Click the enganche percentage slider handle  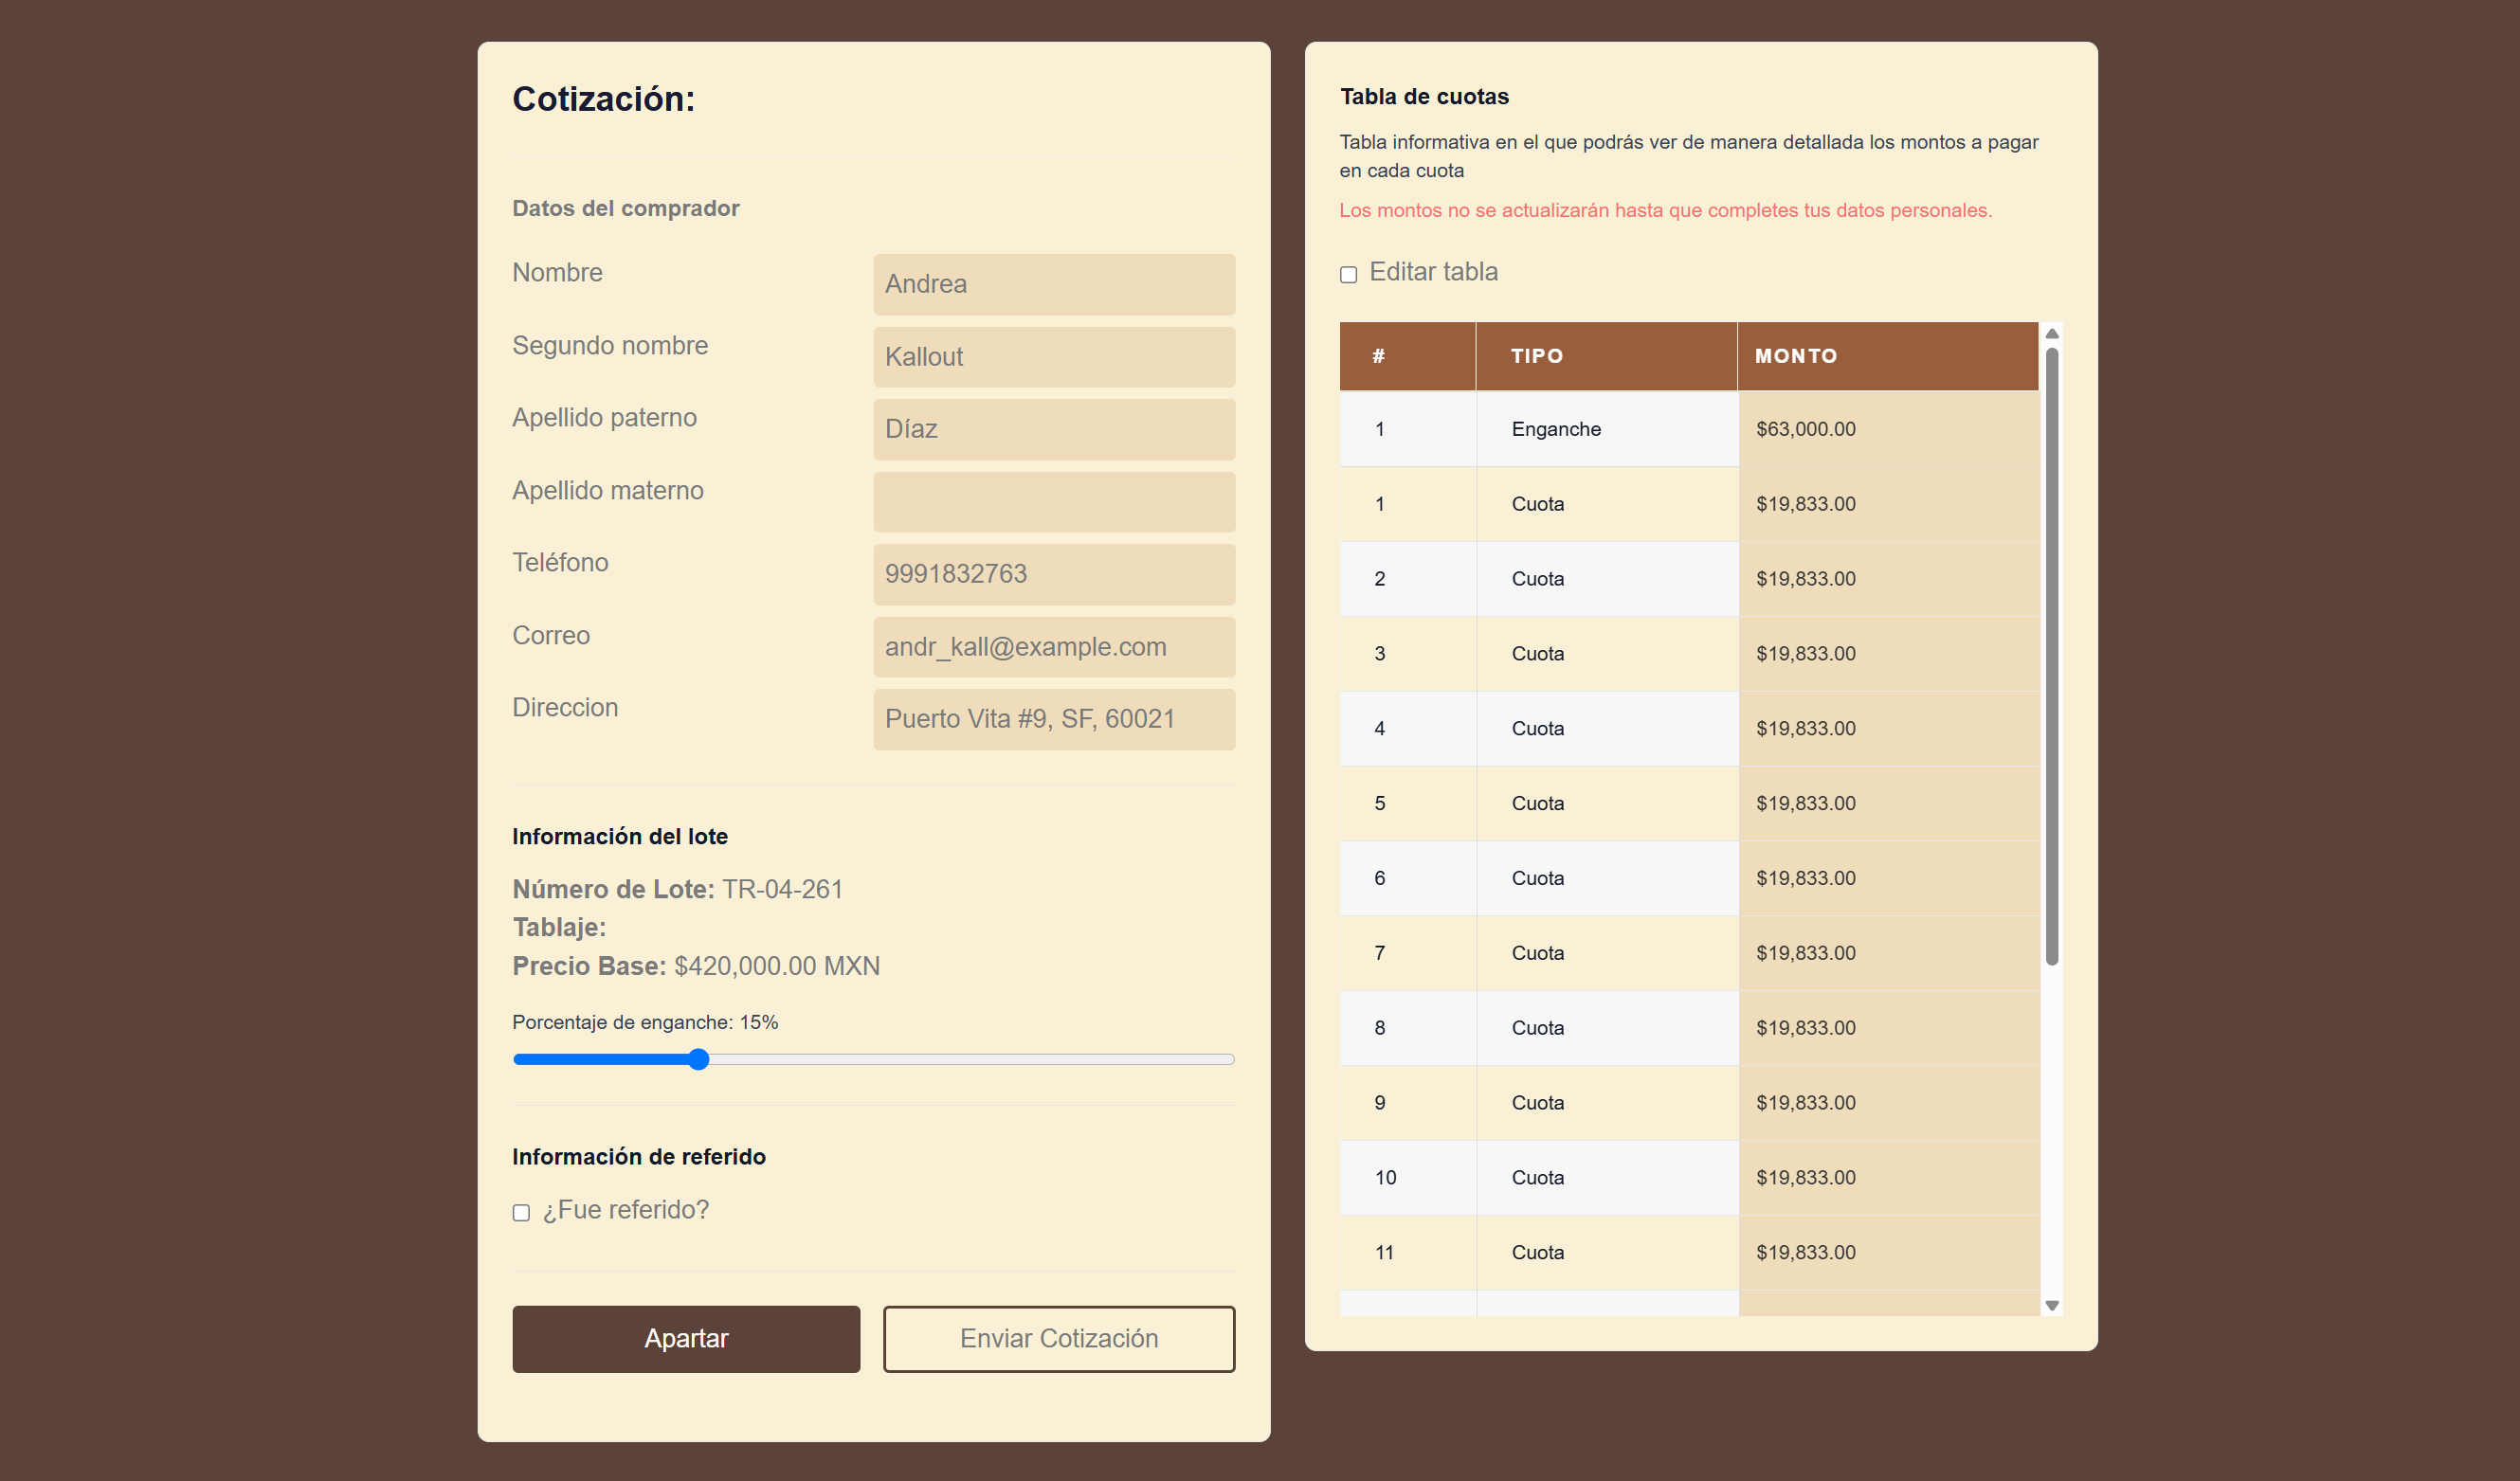point(699,1059)
